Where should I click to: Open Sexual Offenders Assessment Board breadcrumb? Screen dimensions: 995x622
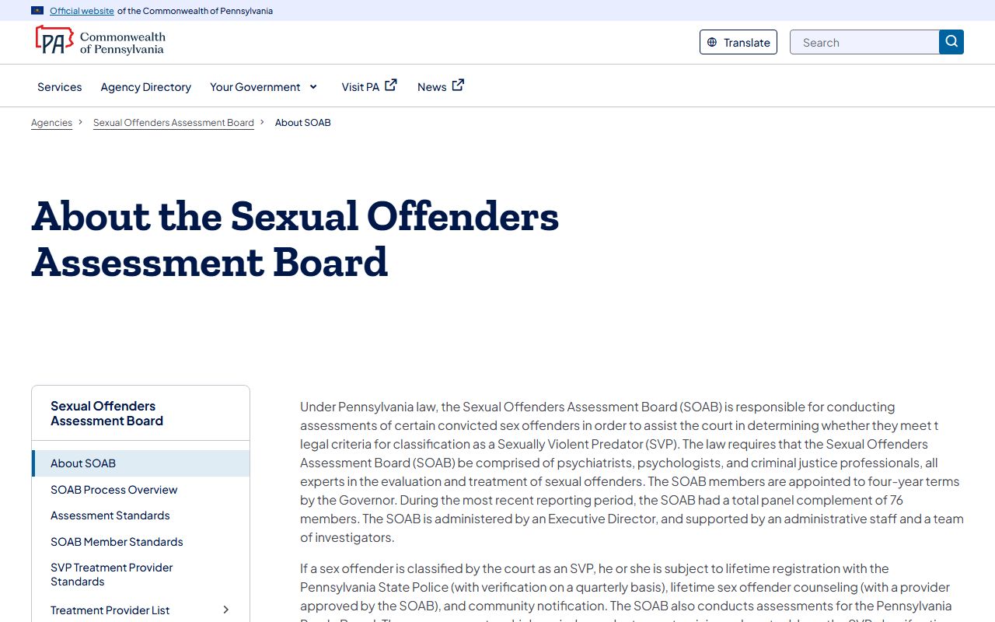[173, 123]
